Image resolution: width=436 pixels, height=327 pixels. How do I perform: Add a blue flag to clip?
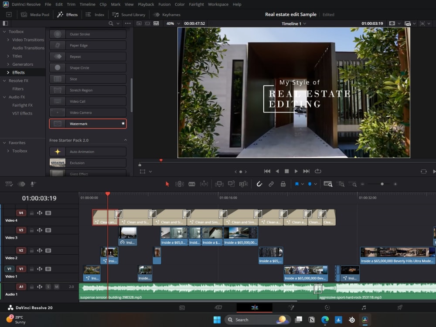(296, 184)
